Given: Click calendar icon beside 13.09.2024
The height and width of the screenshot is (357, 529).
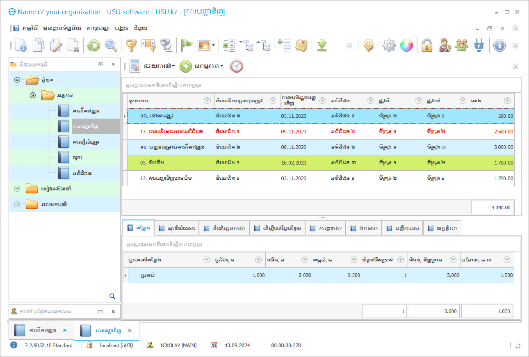Looking at the screenshot, I should point(213,345).
